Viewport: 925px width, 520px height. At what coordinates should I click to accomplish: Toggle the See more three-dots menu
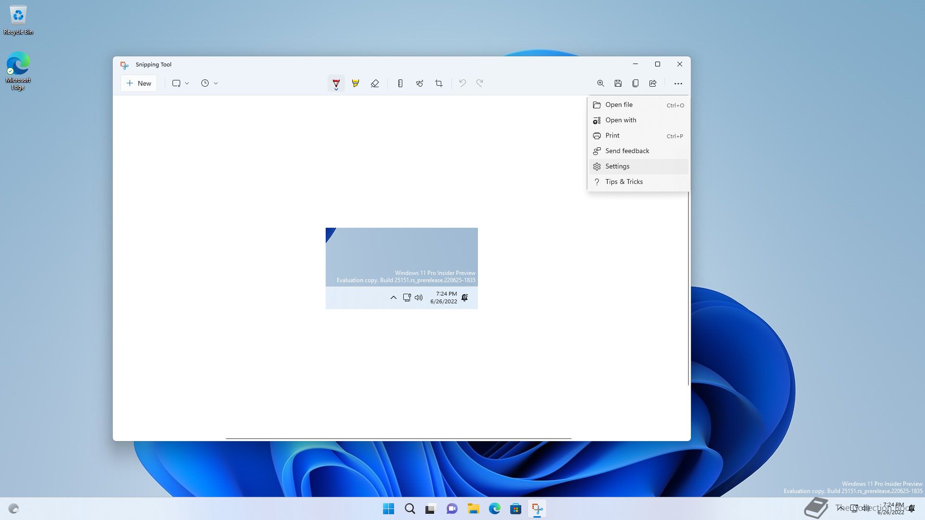[x=678, y=83]
